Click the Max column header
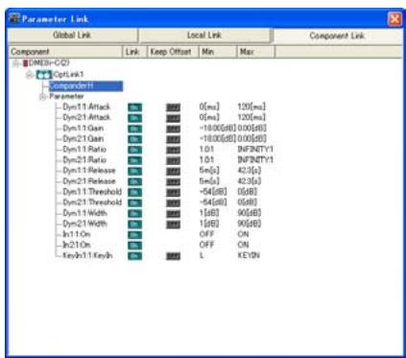 point(255,52)
